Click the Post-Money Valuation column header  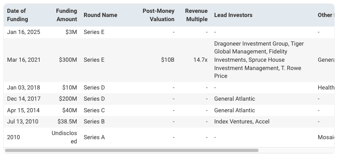pos(158,15)
